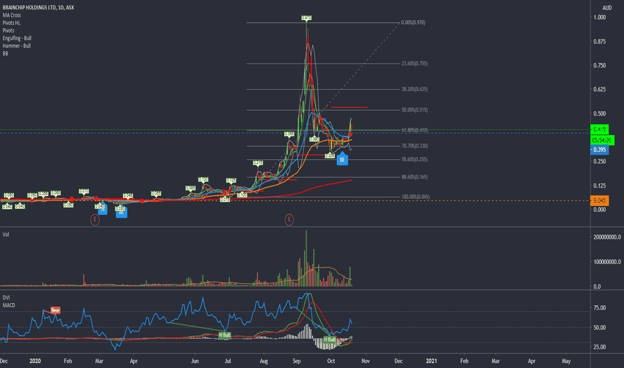This screenshot has height=368, width=624.
Task: Click the H Bull label near July
Action: pyautogui.click(x=224, y=335)
